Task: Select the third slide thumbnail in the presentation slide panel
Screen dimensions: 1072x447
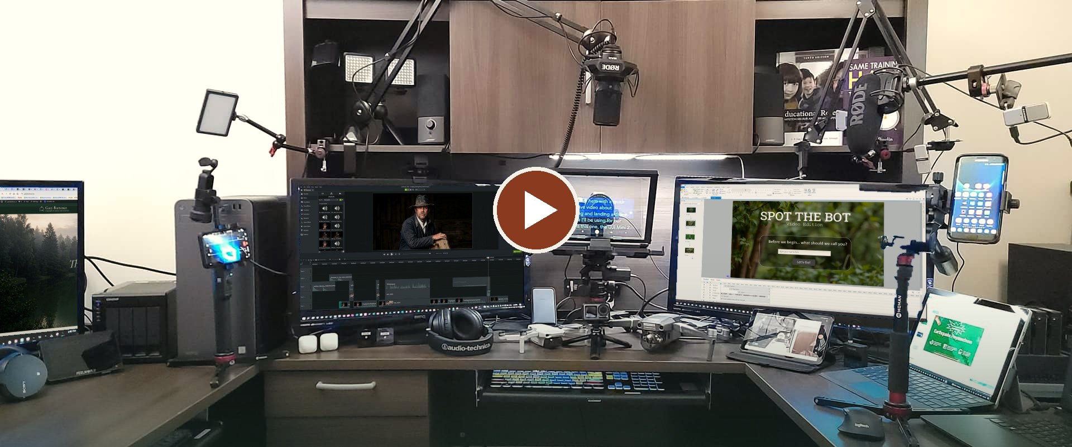Action: [691, 237]
